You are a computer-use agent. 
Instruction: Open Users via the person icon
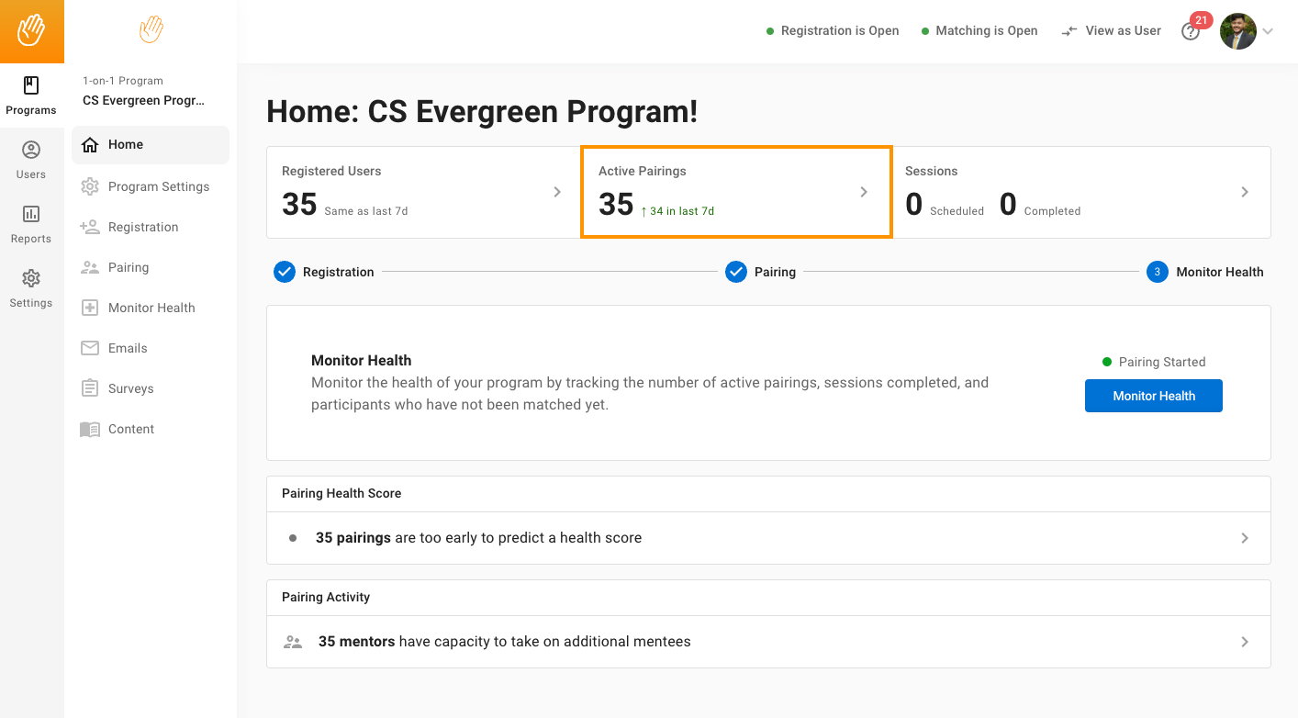click(x=31, y=150)
